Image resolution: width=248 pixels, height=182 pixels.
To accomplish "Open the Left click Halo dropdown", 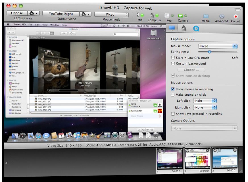I will 205,101.
